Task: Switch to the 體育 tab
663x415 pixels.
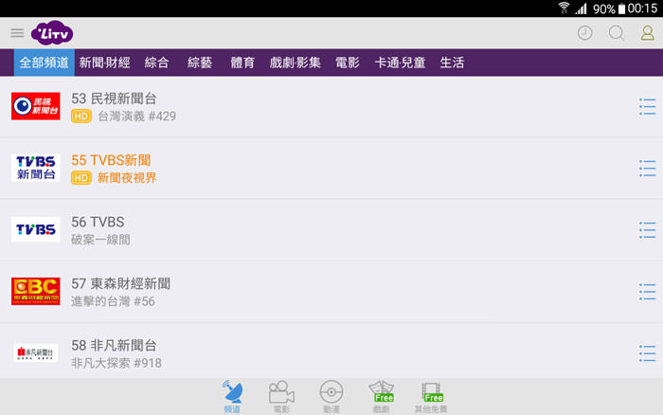Action: pyautogui.click(x=242, y=63)
